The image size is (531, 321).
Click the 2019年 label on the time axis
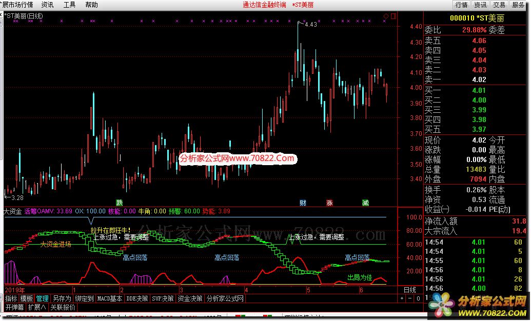click(x=15, y=290)
